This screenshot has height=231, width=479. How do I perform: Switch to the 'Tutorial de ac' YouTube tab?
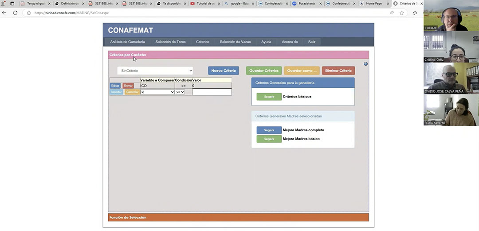[x=205, y=4]
